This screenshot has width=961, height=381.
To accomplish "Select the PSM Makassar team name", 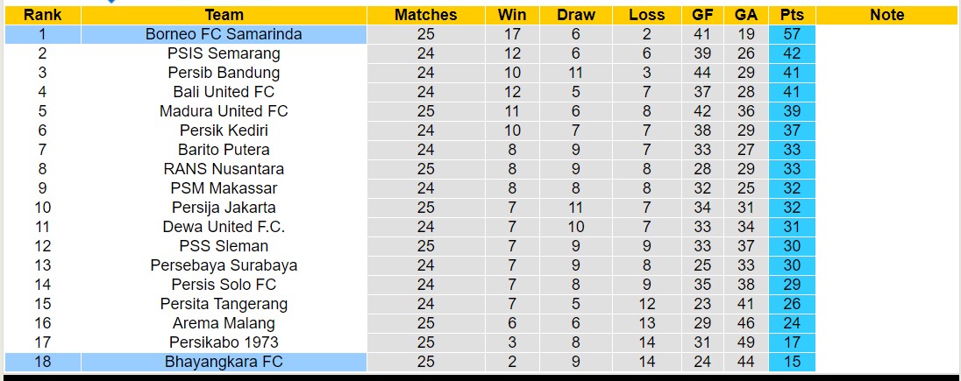I will coord(224,188).
